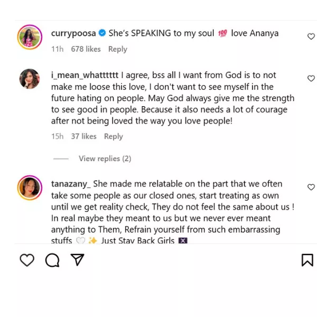317x317 pixels.
Task: View tanazany_'s profile picture
Action: click(x=30, y=188)
